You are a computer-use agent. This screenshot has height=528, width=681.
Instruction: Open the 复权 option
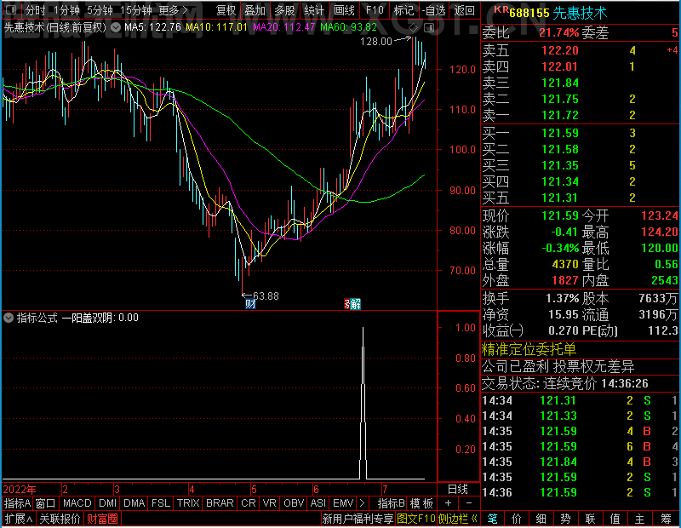[226, 9]
